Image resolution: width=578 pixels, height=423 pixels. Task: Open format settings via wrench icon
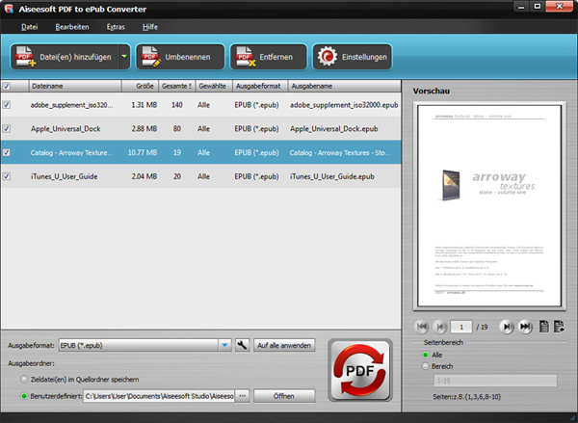pyautogui.click(x=243, y=344)
